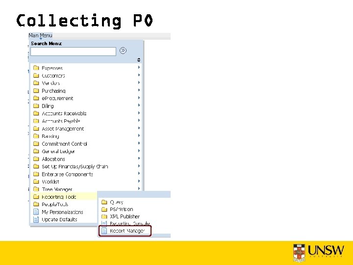
Task: Expand the Tree Manager submenu arrow
Action: click(139, 188)
